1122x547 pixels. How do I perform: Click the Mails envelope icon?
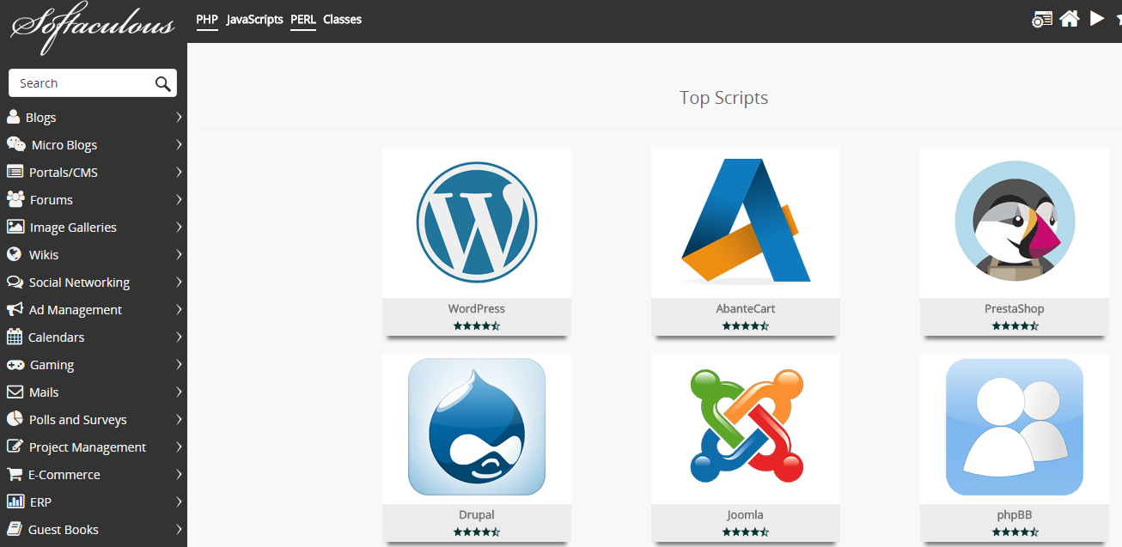click(15, 392)
